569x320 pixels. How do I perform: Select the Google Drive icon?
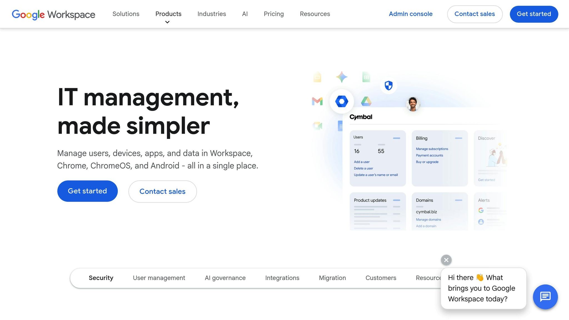[x=367, y=101]
